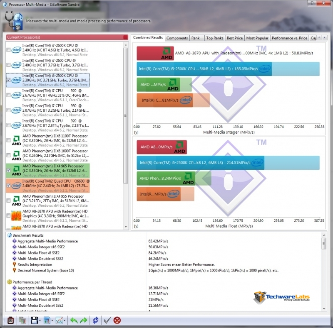The width and height of the screenshot is (333, 328).
Task: Click the Results Interpretation tip icon
Action: 15,264
